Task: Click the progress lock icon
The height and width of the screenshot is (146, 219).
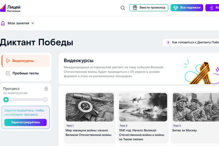Action: [46, 89]
